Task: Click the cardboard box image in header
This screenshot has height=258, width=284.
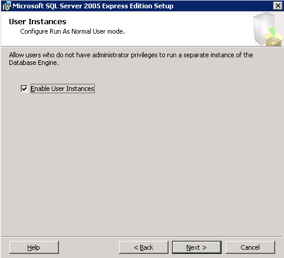Action: (273, 40)
